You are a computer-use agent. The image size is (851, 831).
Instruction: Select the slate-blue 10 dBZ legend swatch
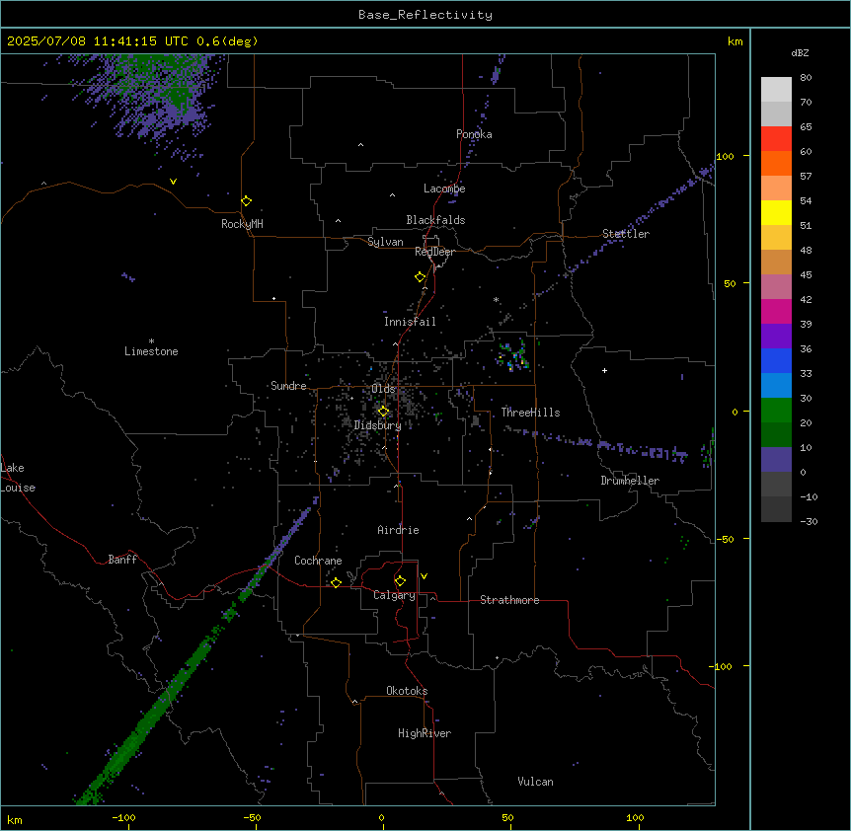click(x=776, y=460)
